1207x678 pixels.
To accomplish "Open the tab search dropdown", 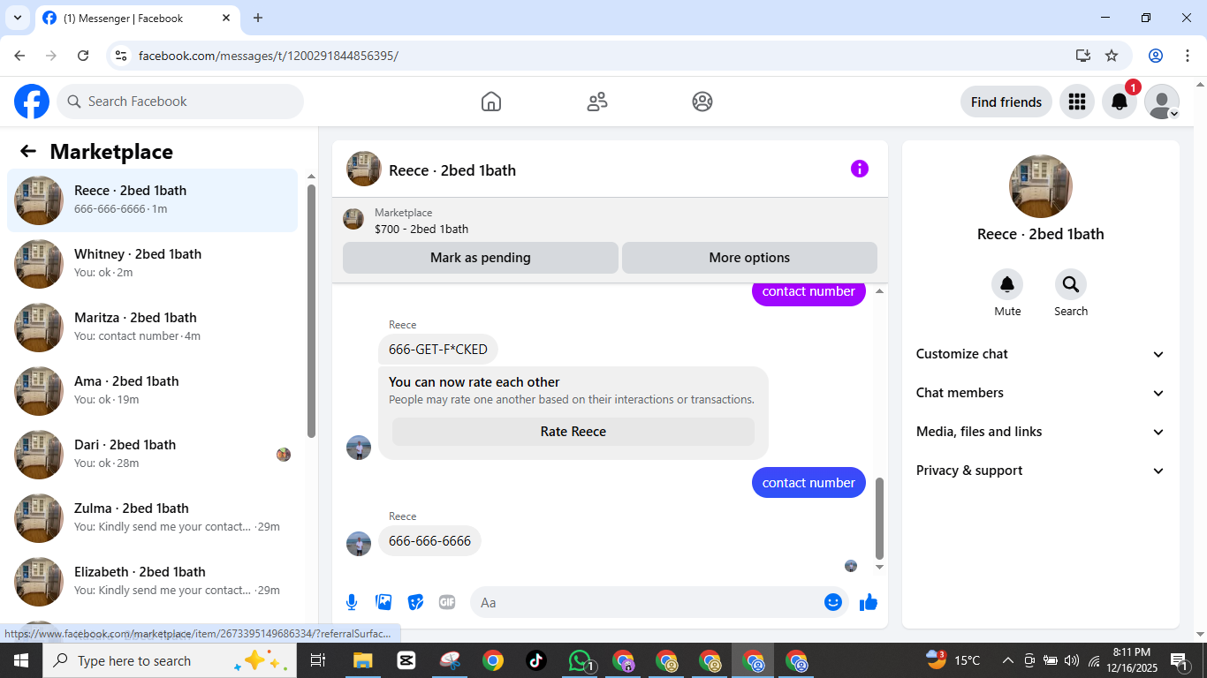I will 17,18.
